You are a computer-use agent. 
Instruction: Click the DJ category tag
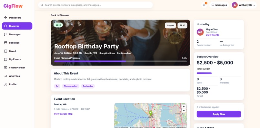[57, 86]
